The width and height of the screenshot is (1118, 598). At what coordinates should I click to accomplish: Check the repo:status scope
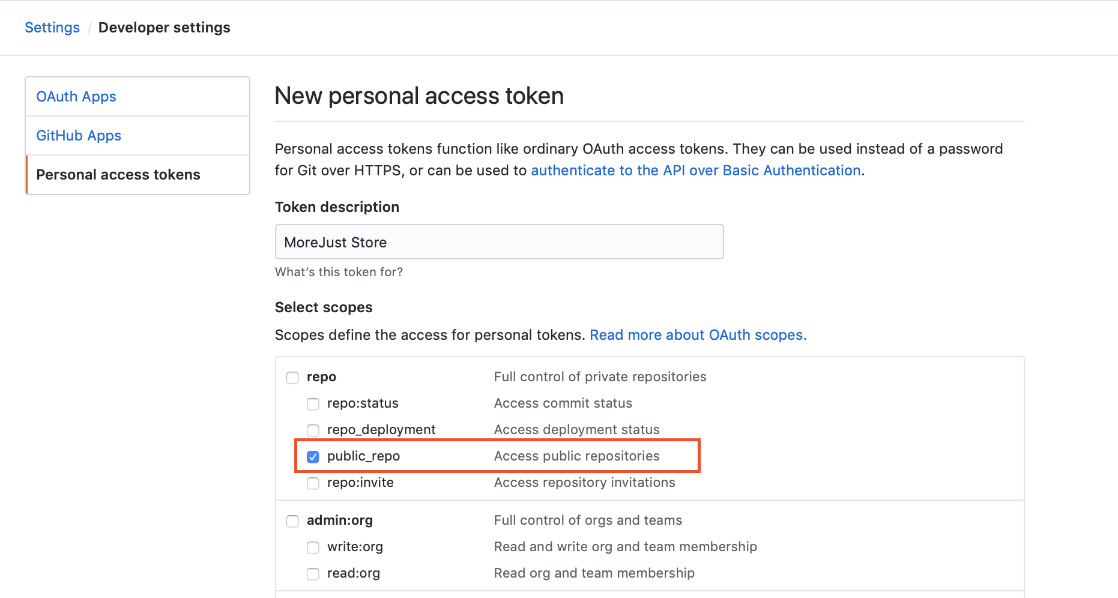coord(313,404)
